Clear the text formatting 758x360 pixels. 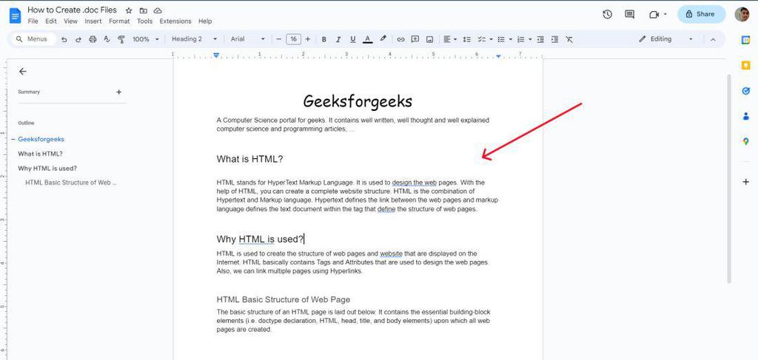[x=569, y=40]
